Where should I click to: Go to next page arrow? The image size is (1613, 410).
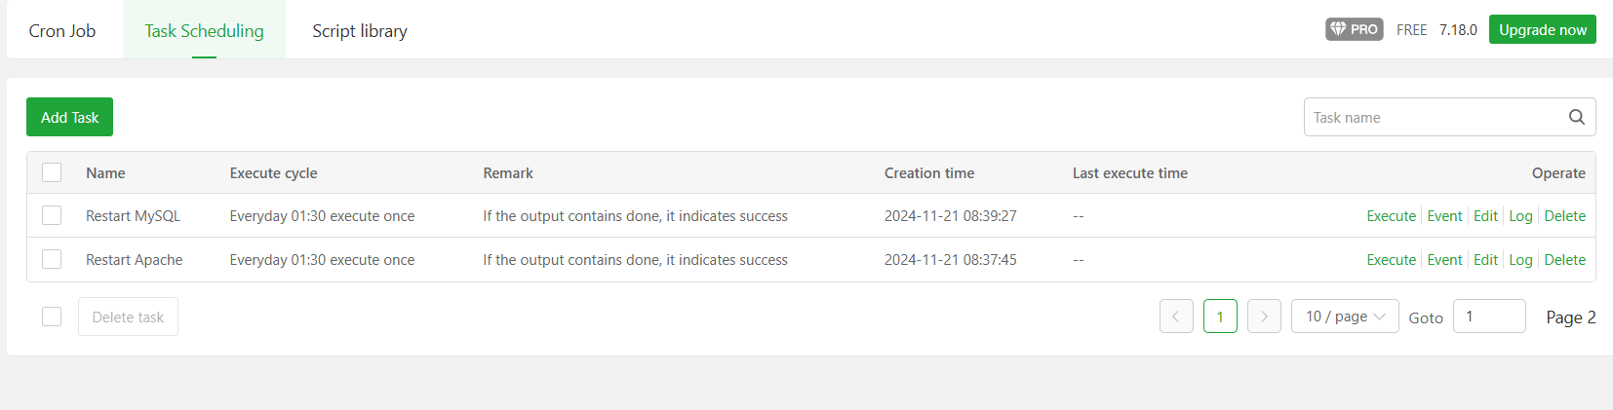click(1264, 317)
